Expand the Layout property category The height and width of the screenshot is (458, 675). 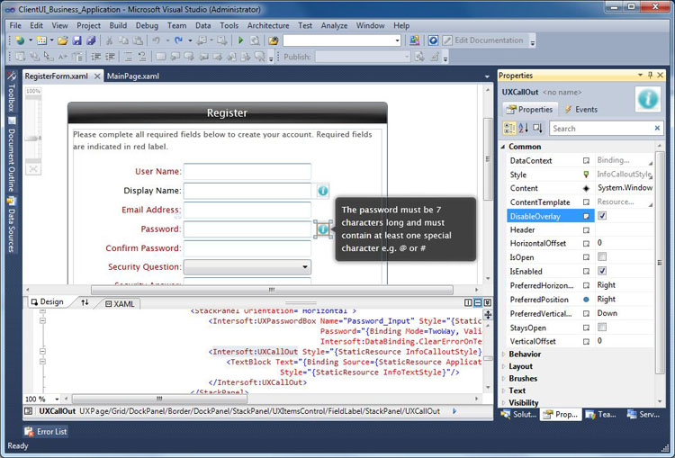(x=503, y=367)
